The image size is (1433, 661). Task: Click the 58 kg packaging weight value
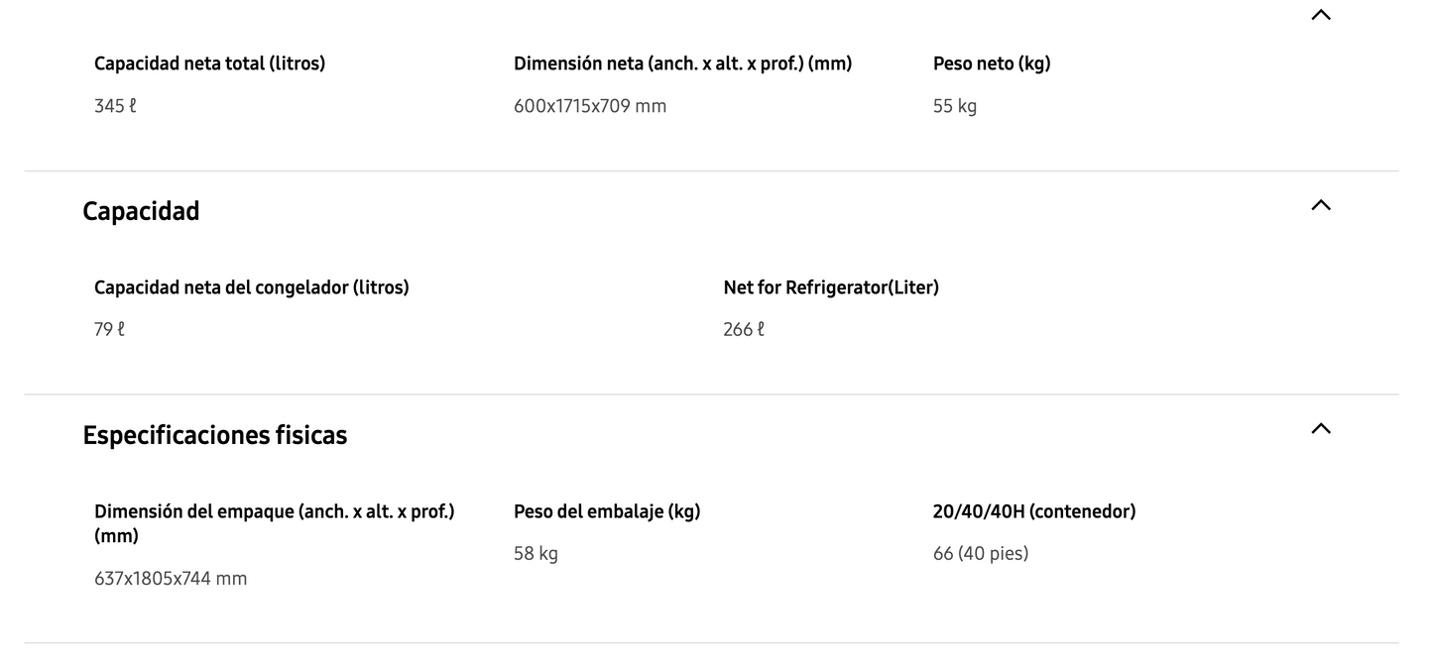point(536,554)
